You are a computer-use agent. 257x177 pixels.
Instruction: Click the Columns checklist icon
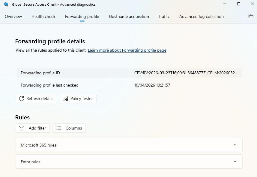click(59, 128)
